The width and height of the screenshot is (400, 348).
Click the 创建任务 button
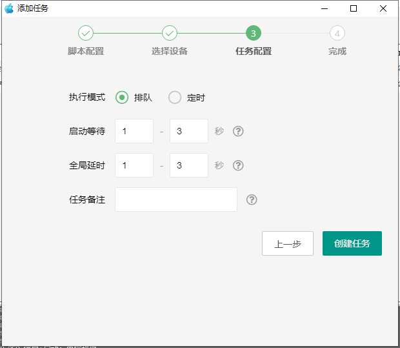point(352,243)
